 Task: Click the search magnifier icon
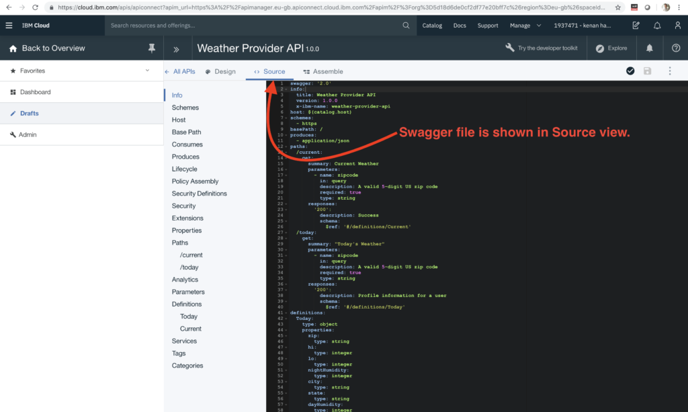coord(406,26)
